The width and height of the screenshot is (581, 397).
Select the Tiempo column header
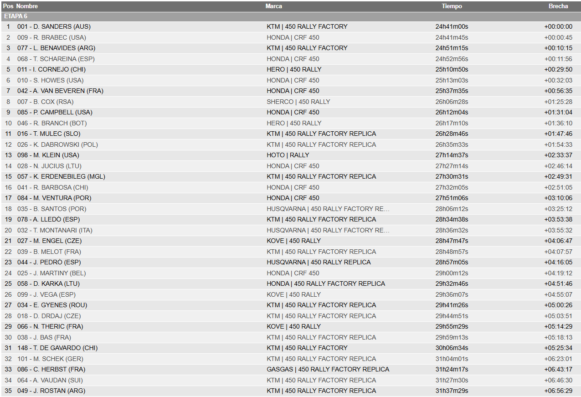pyautogui.click(x=452, y=6)
